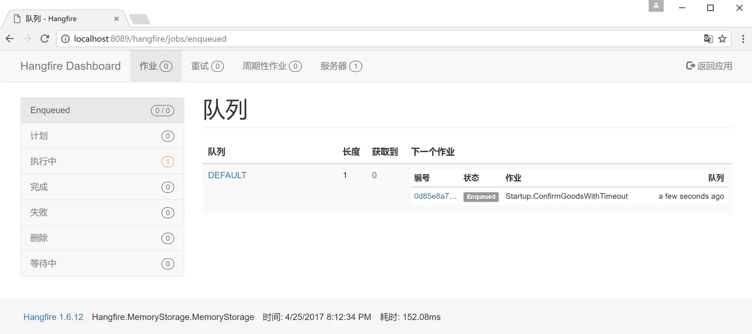752x334 pixels.
Task: Select the 作业 navigation tab
Action: 156,66
